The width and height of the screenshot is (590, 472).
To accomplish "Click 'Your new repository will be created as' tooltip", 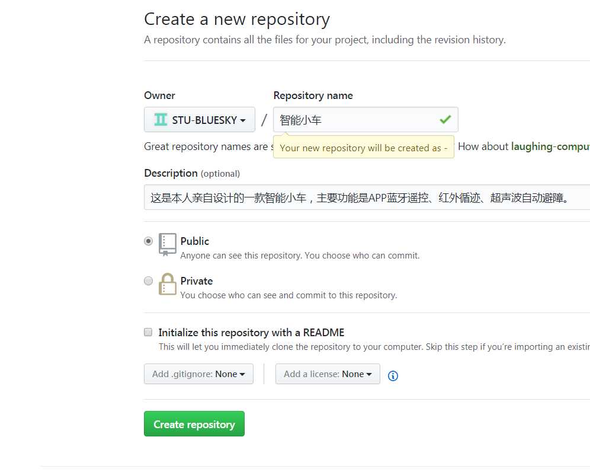I will 364,148.
